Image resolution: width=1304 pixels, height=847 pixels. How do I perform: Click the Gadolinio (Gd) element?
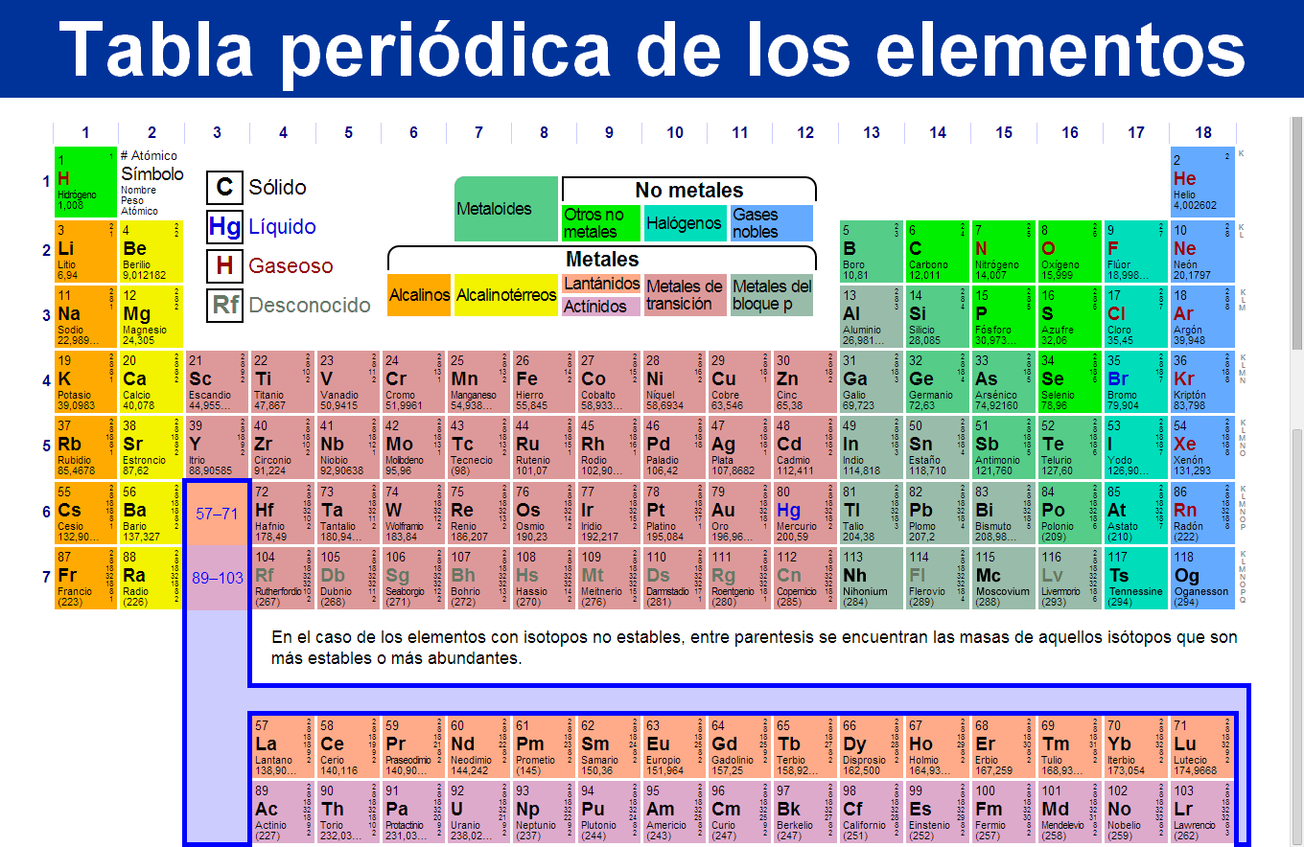[739, 746]
